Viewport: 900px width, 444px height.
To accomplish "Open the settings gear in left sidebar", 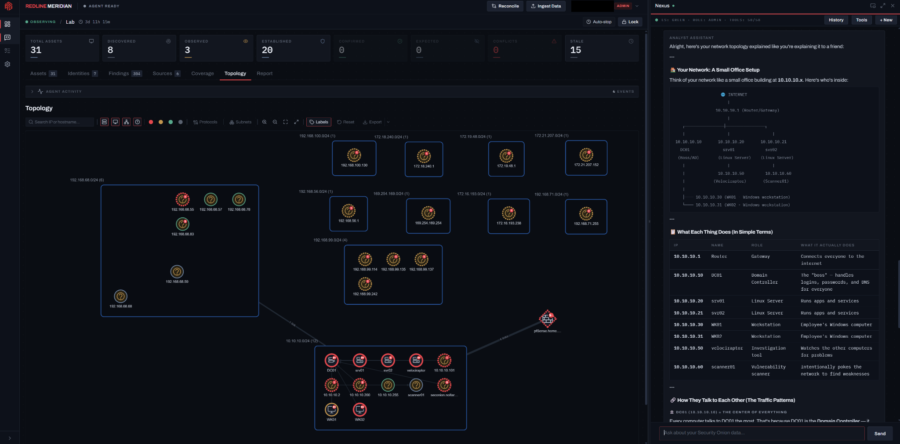I will (7, 64).
